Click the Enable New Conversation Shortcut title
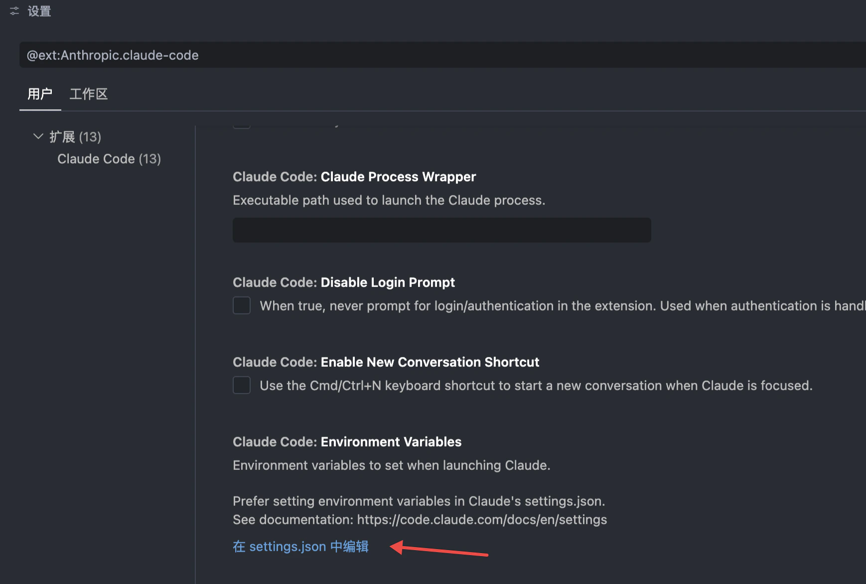 [386, 362]
